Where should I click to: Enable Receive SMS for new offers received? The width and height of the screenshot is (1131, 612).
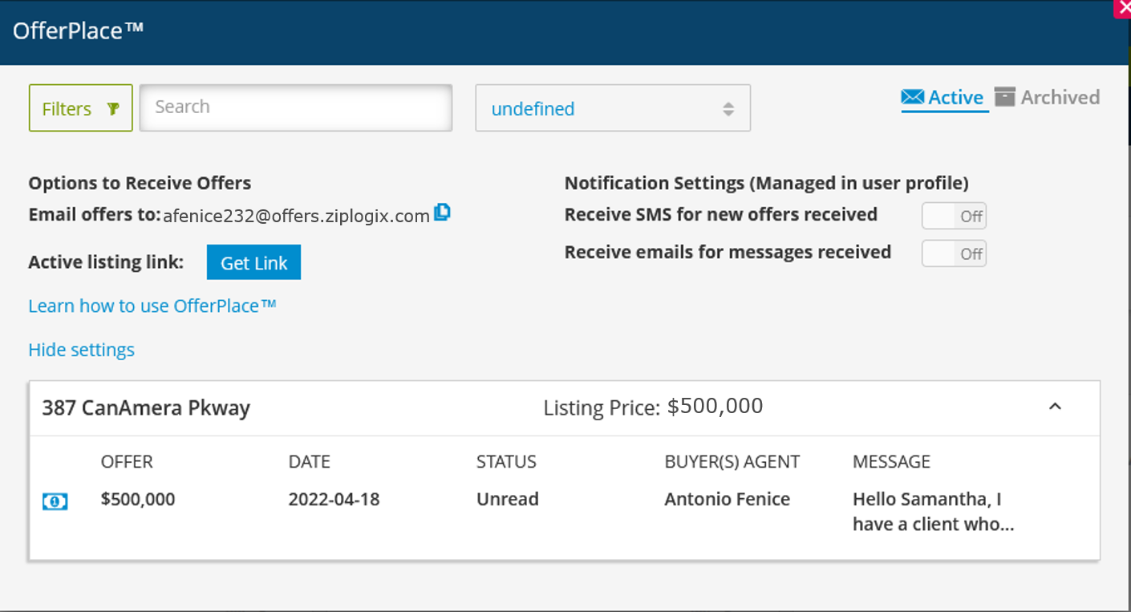(954, 215)
